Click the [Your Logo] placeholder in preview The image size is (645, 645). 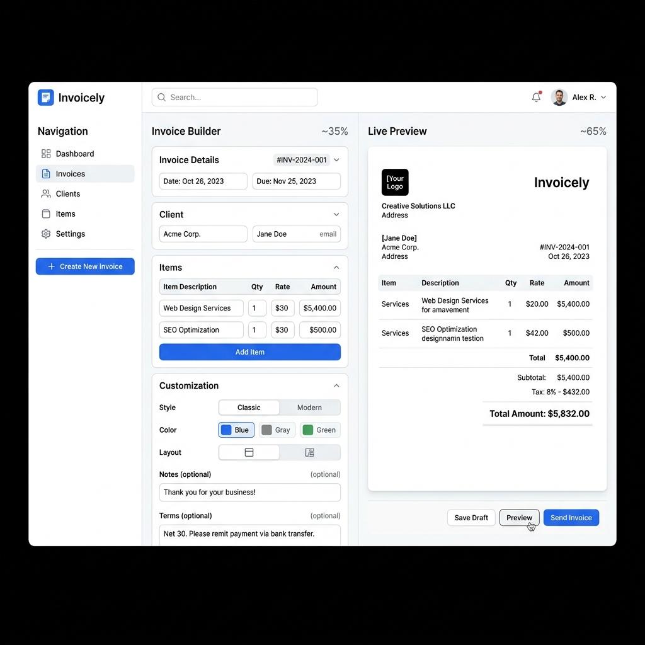(x=395, y=182)
